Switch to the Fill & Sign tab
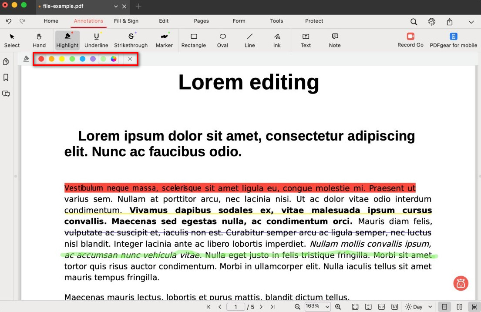 click(126, 21)
